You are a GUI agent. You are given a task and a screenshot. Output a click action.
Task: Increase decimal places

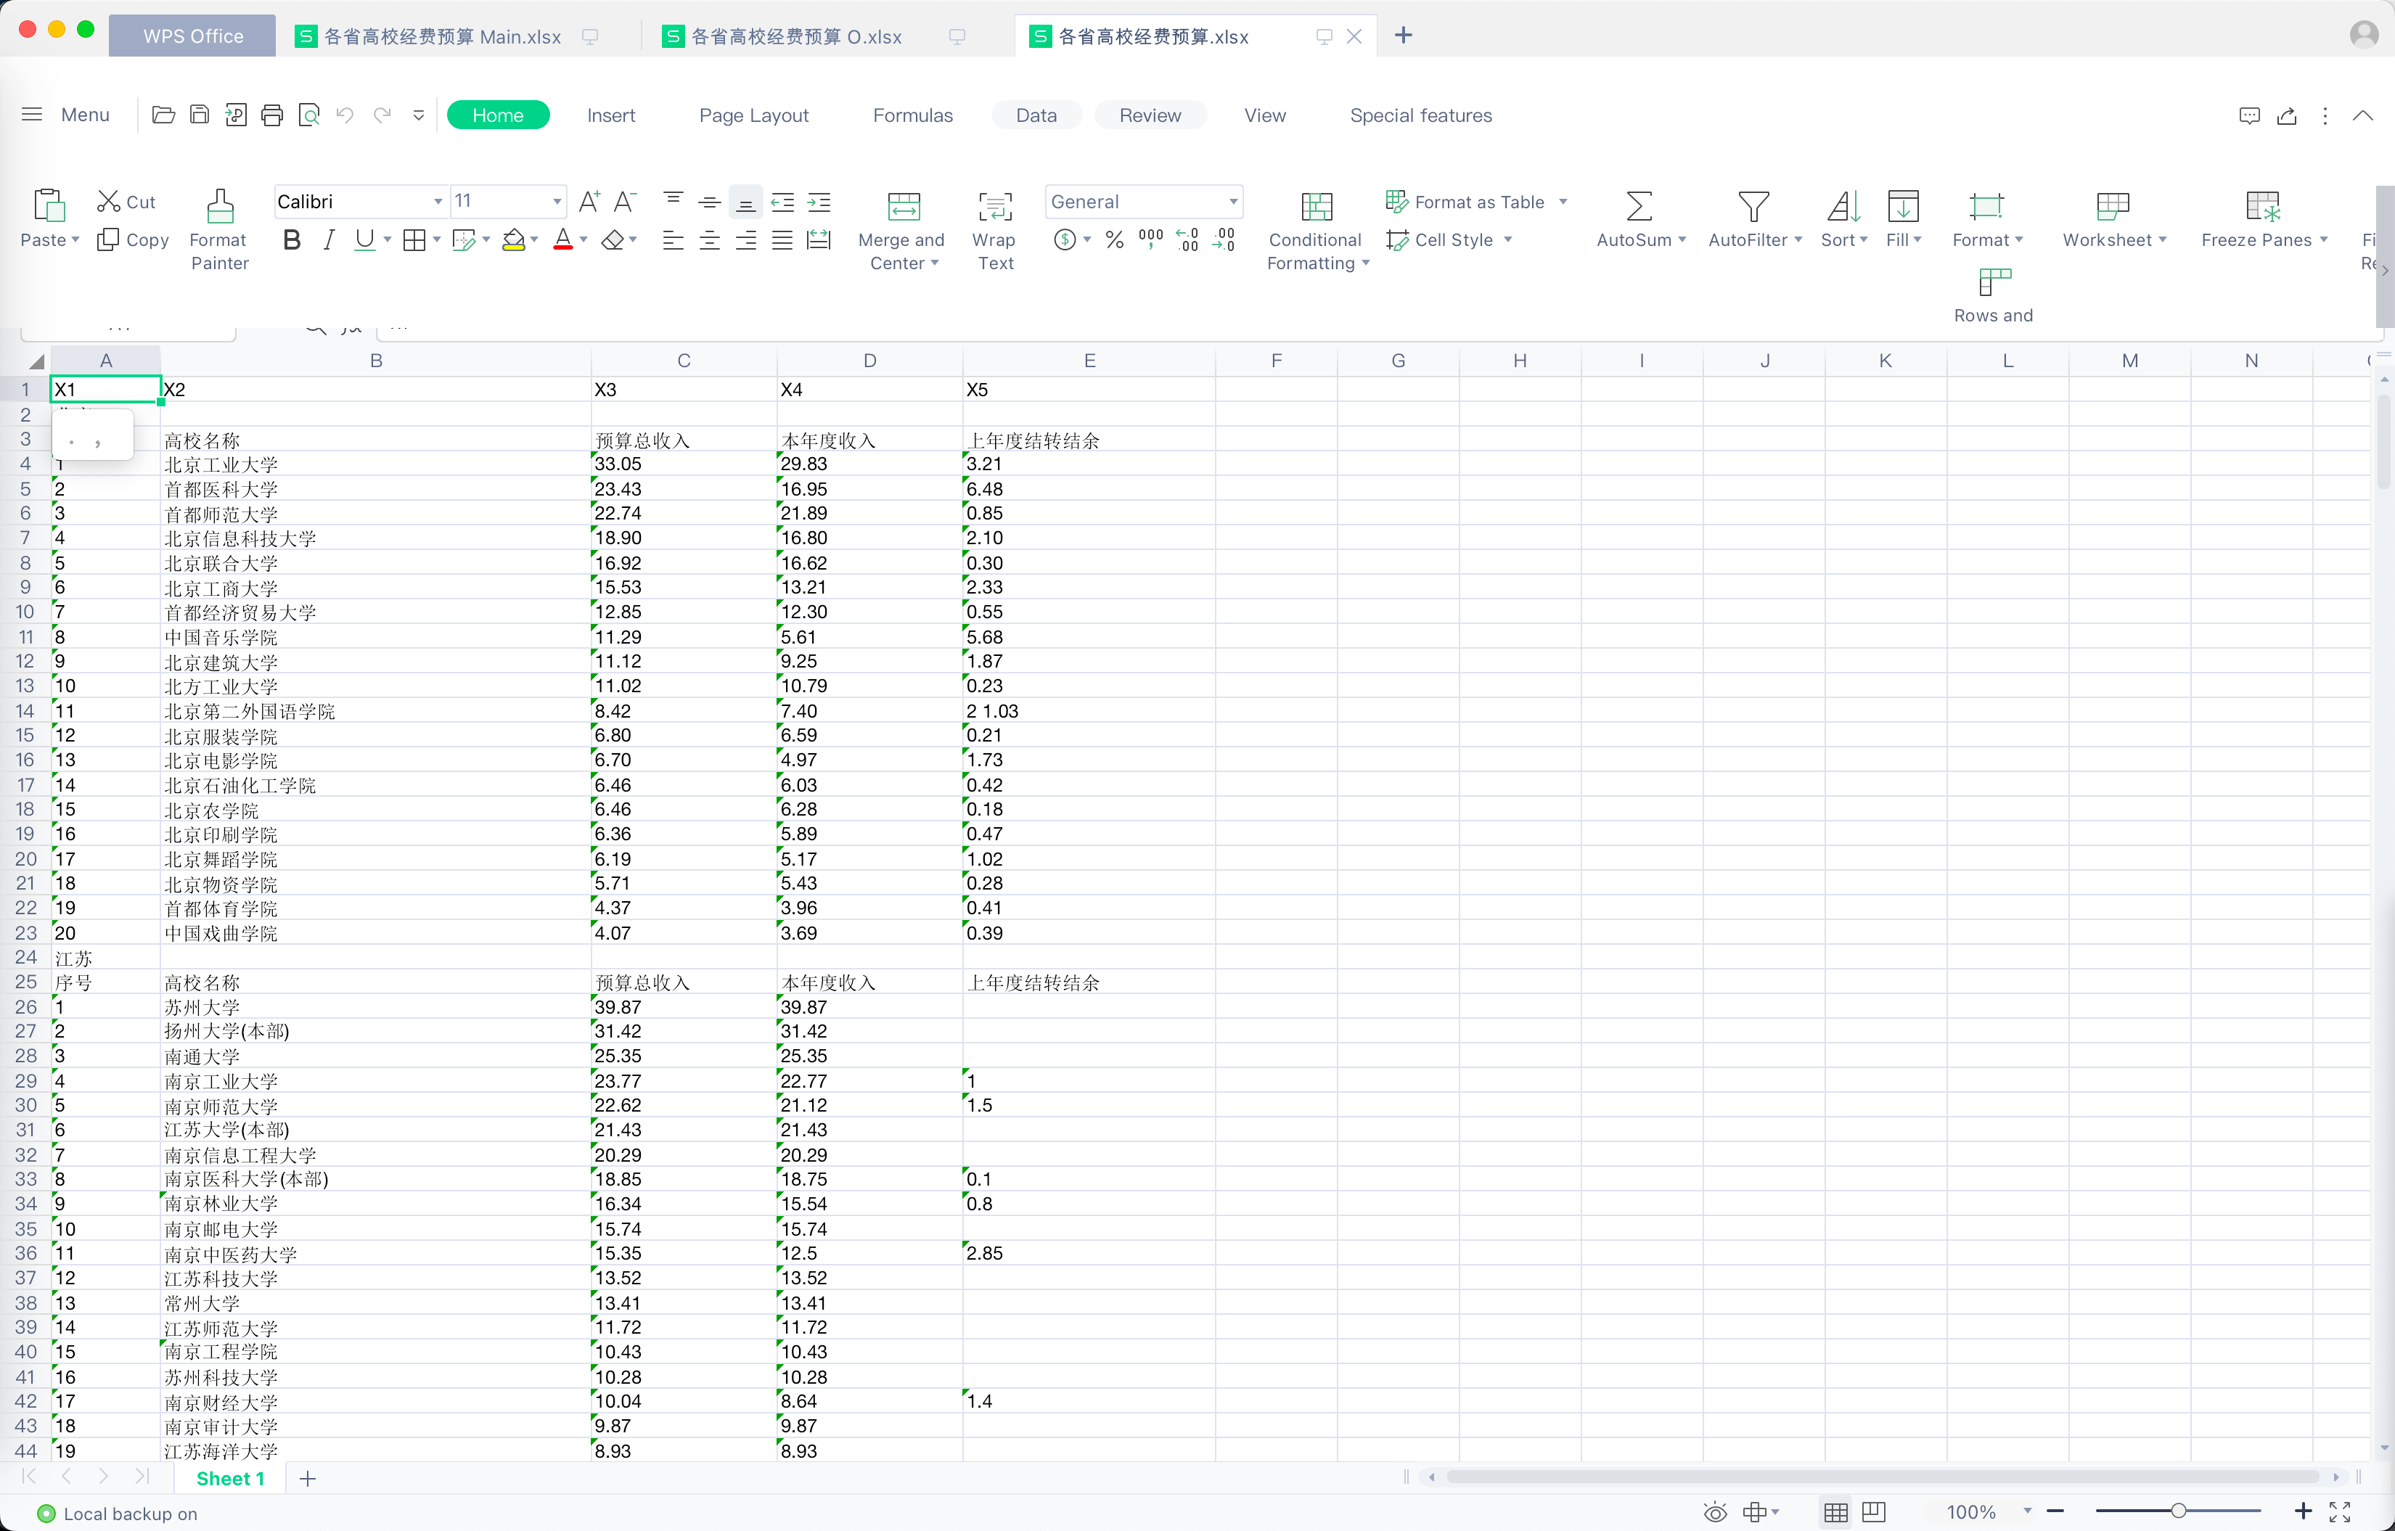tap(1187, 239)
